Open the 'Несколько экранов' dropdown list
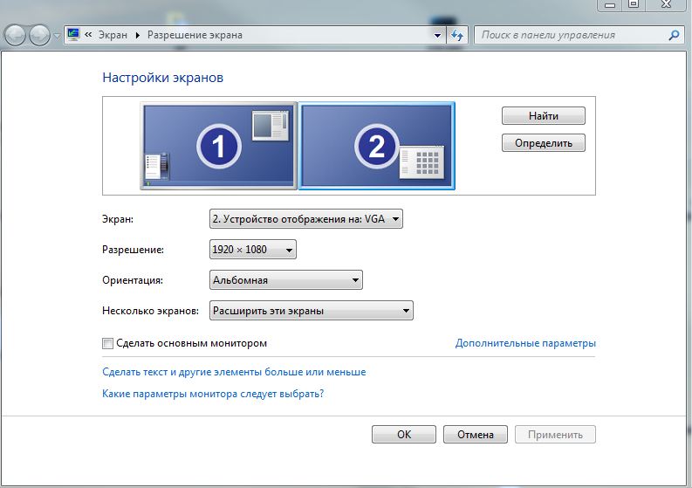 coord(311,310)
